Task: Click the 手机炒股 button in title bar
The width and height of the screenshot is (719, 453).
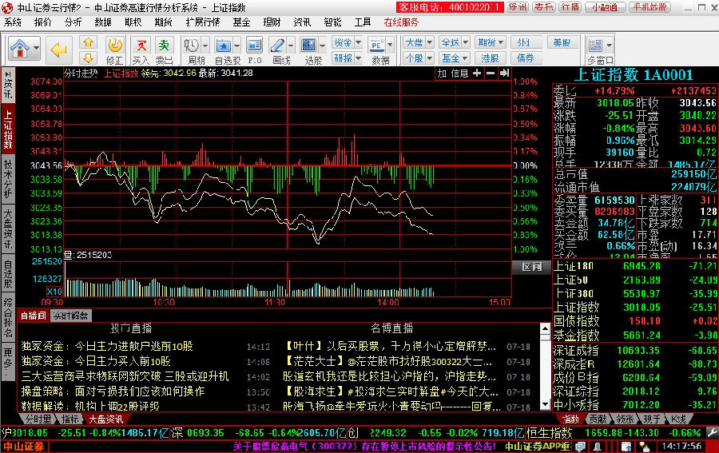Action: pyautogui.click(x=649, y=7)
